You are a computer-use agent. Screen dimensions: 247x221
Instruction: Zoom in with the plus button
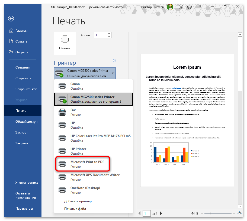(x=234, y=213)
